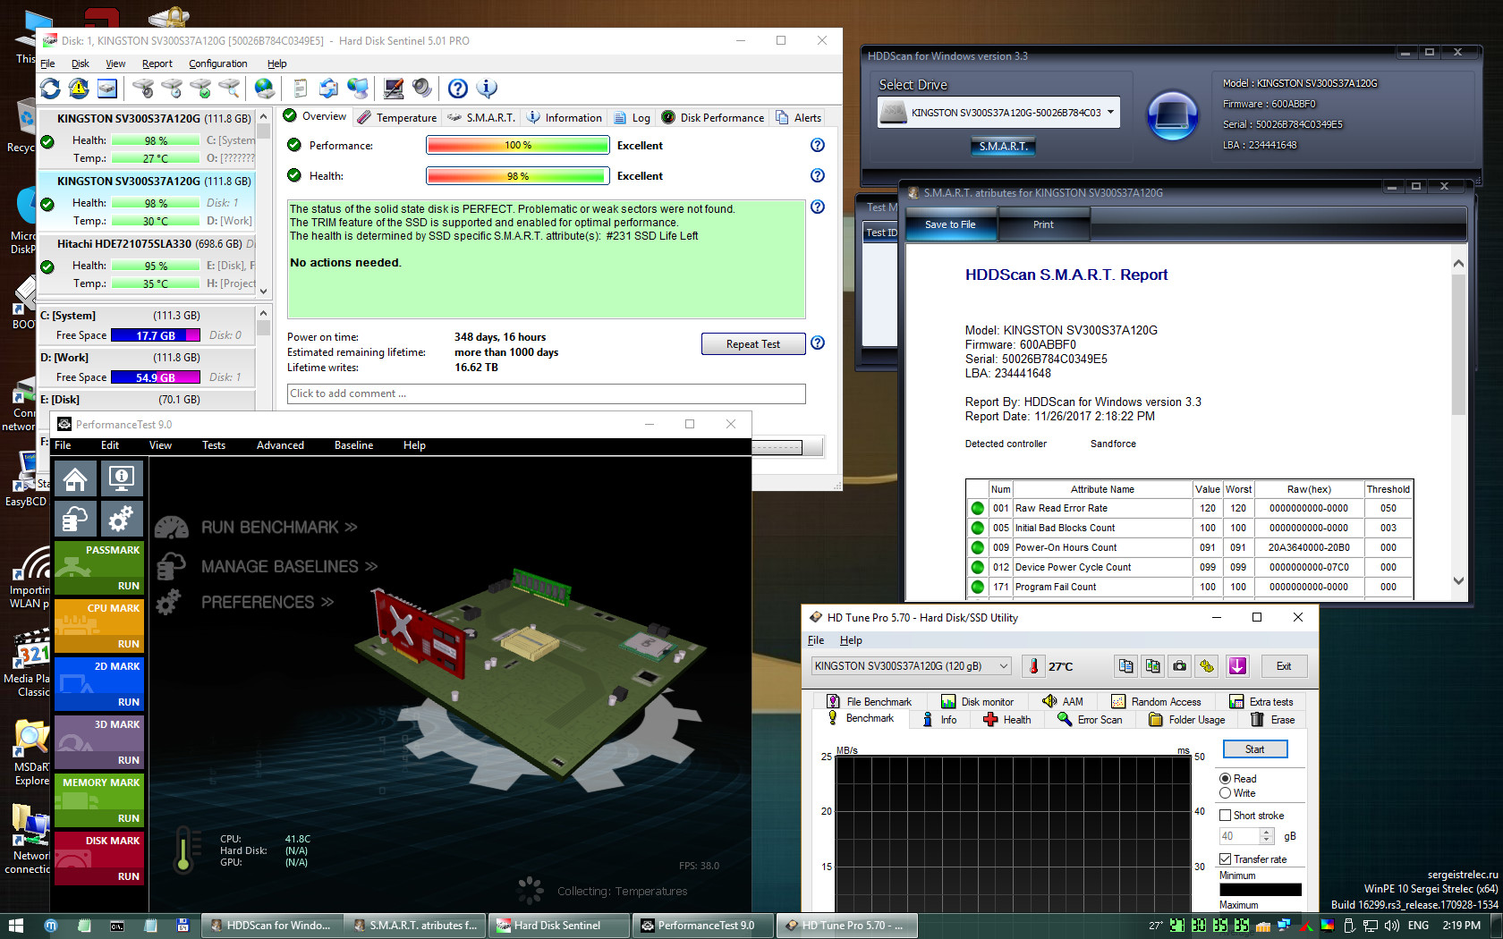Click the C: [System] free space bar

click(156, 335)
